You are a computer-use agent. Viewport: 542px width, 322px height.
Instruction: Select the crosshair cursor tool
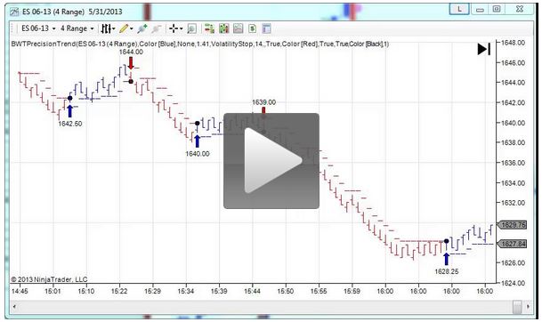174,28
